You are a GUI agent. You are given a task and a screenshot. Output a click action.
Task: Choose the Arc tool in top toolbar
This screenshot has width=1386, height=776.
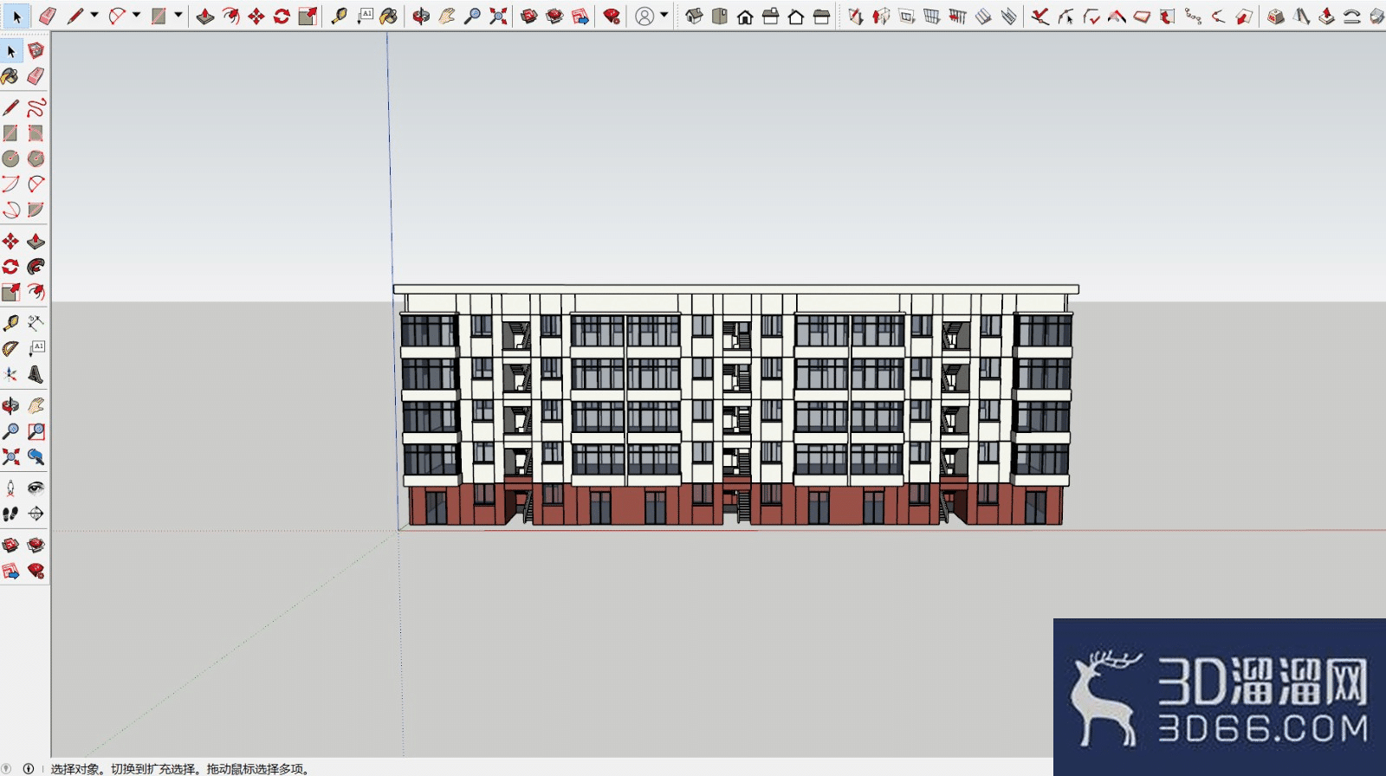click(x=117, y=16)
